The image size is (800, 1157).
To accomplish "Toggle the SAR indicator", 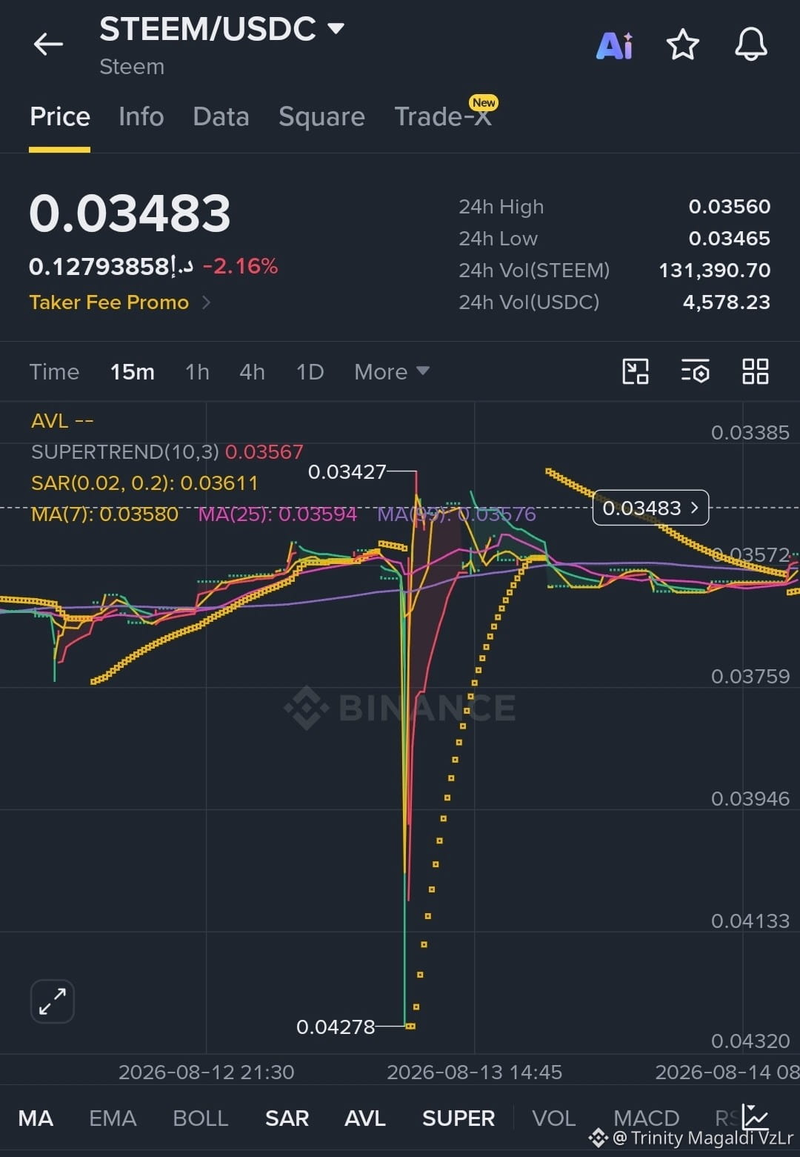I will (x=287, y=1118).
